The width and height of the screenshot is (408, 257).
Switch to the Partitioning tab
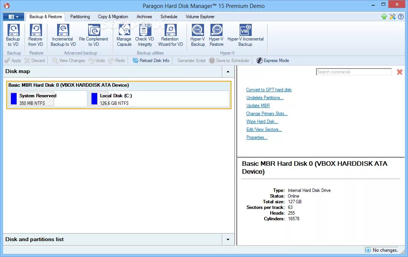point(80,17)
